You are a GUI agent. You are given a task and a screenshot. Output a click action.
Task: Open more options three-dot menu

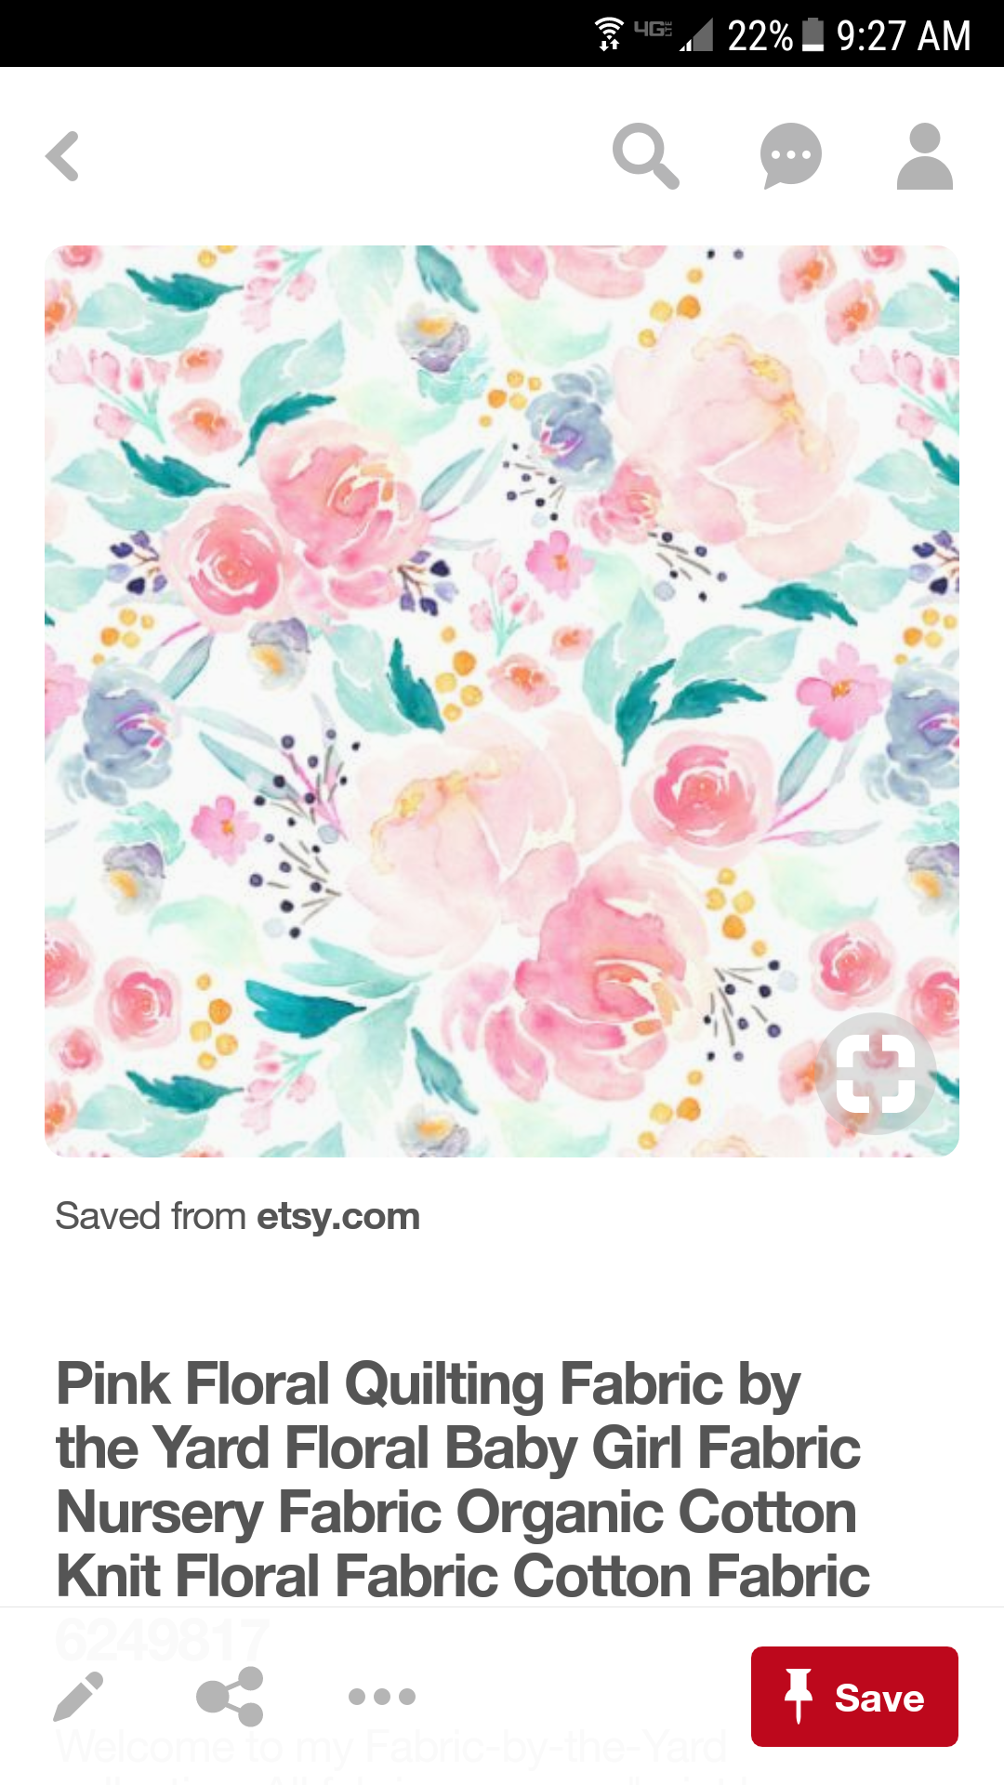(381, 1697)
